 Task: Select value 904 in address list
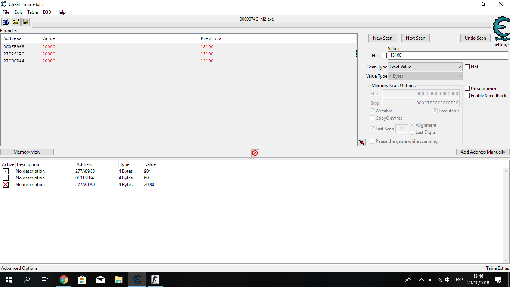pos(147,171)
